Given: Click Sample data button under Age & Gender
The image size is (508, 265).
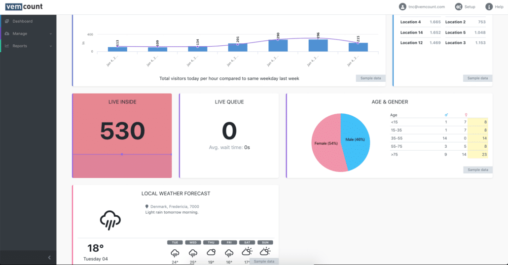Looking at the screenshot, I should [x=477, y=169].
